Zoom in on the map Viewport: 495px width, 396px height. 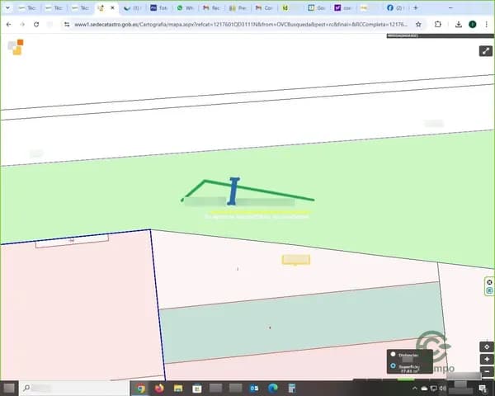tap(487, 360)
